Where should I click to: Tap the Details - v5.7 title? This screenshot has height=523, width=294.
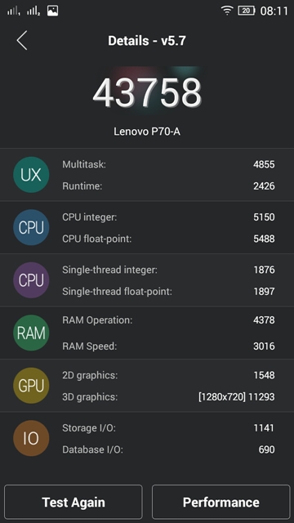[147, 41]
